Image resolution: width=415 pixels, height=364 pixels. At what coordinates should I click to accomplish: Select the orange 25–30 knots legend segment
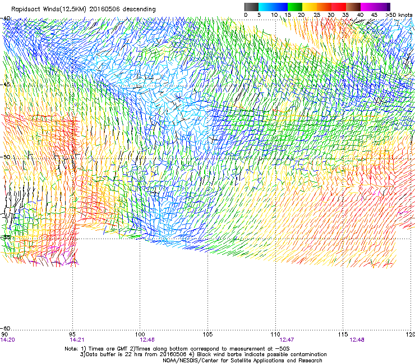pos(324,7)
